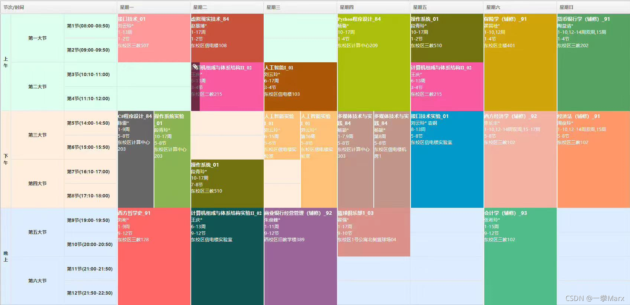Open Friday's 计算机组成与体系结构II_02 block
630x305 pixels.
(x=447, y=87)
